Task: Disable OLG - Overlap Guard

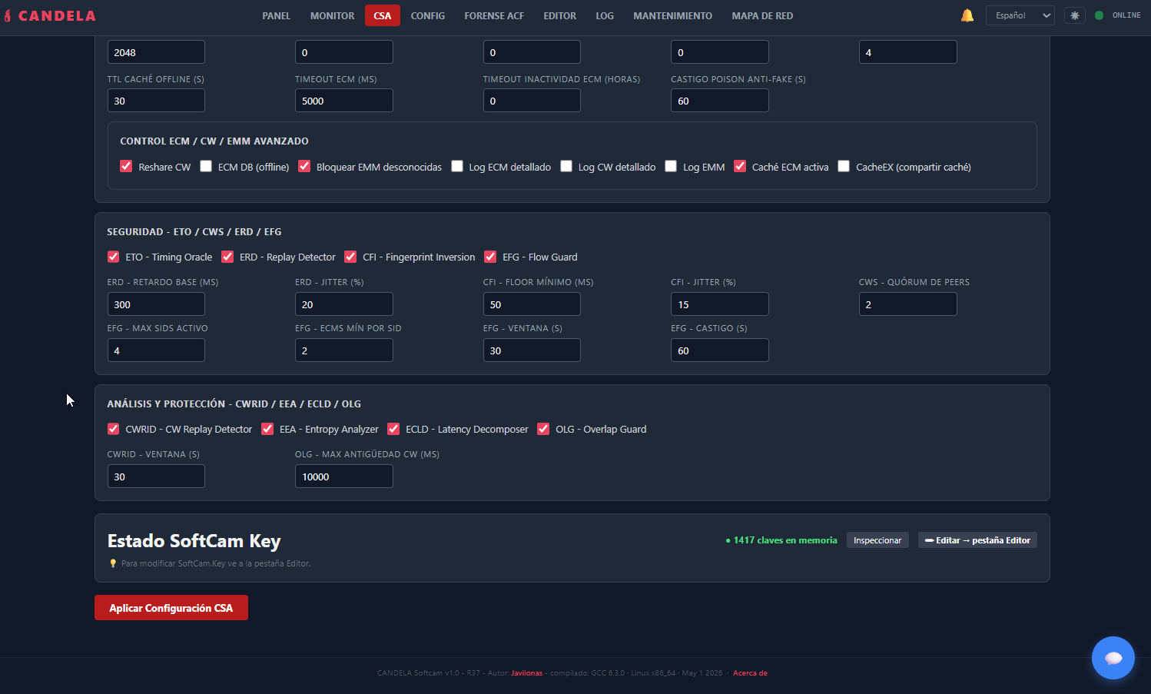Action: coord(543,429)
